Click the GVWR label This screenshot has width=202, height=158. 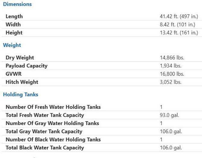(x=14, y=74)
